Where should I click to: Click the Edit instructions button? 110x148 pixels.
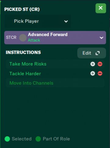tap(92, 53)
